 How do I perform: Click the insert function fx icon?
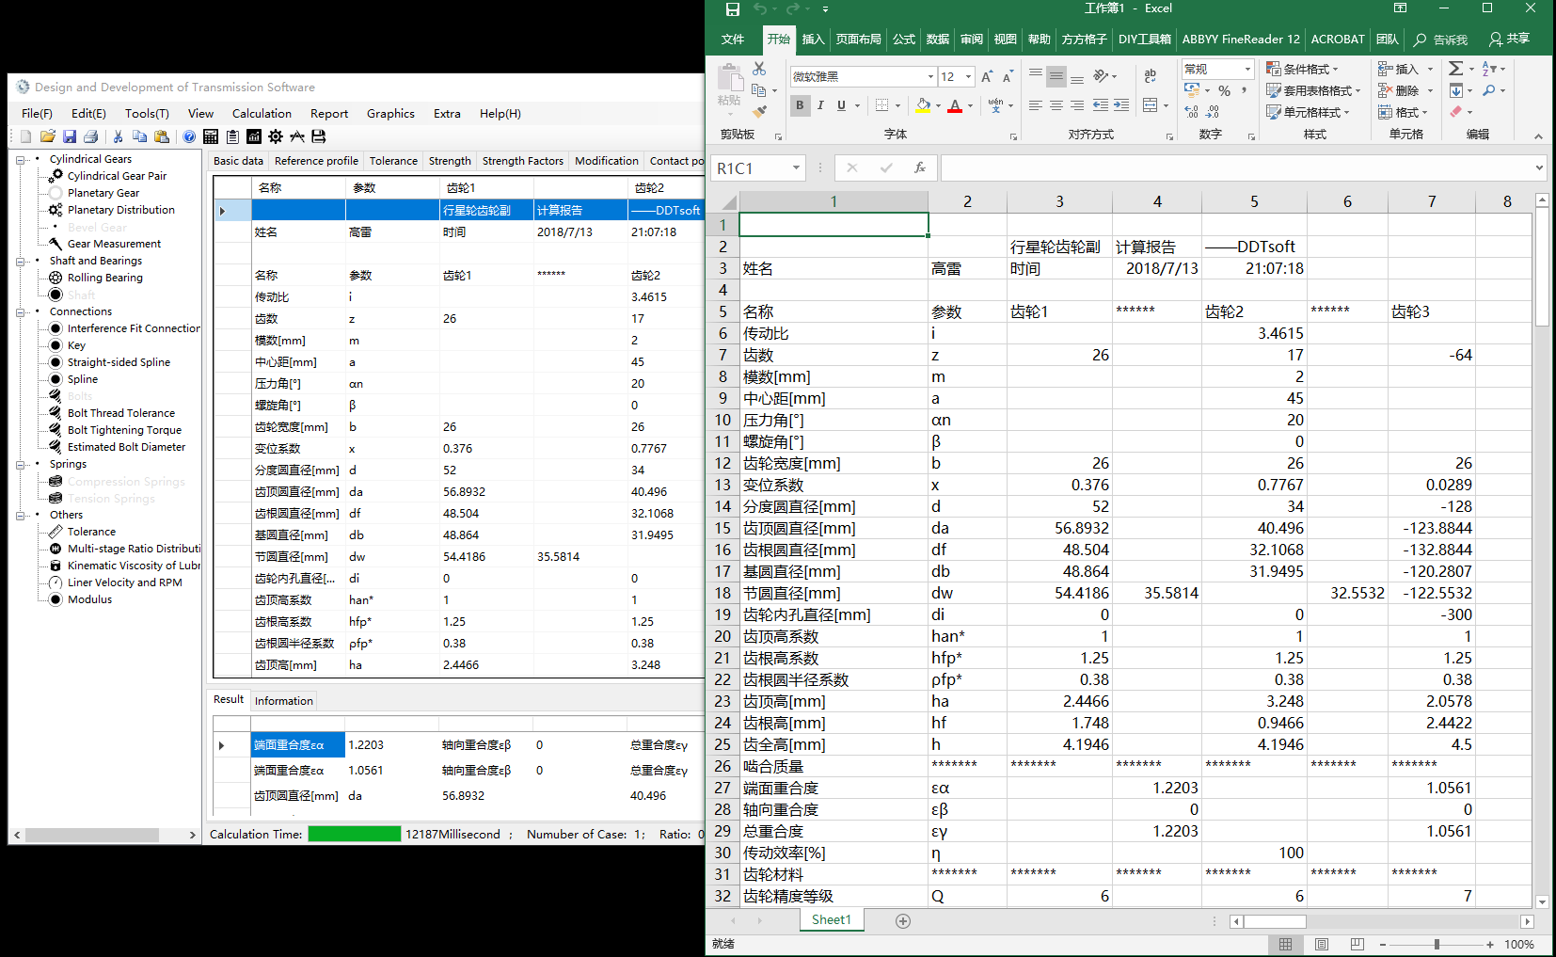920,167
